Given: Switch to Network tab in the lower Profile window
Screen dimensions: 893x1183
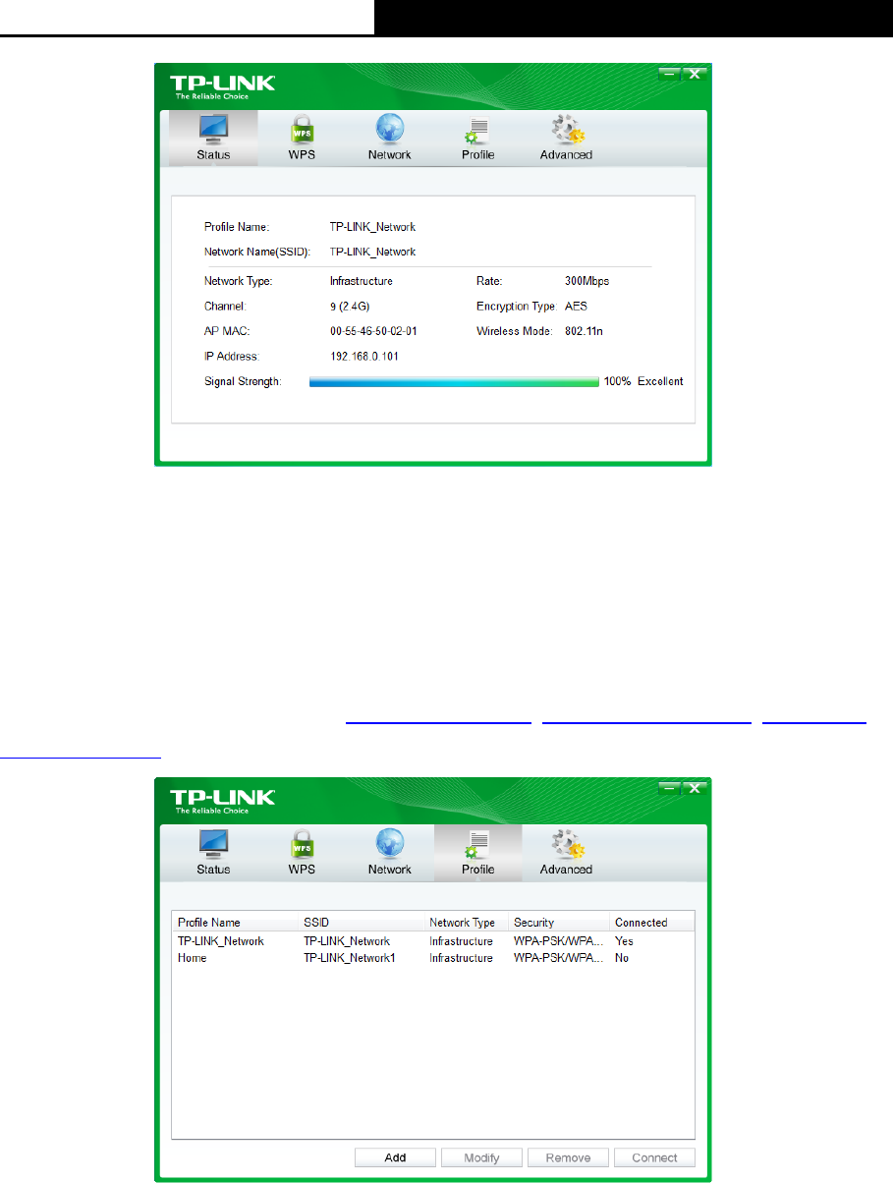Looking at the screenshot, I should [x=390, y=852].
